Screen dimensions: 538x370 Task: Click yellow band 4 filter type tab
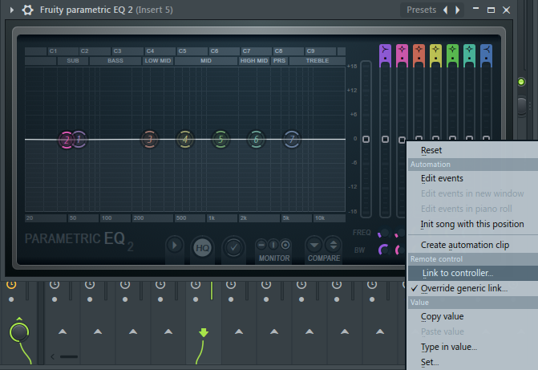(x=435, y=55)
